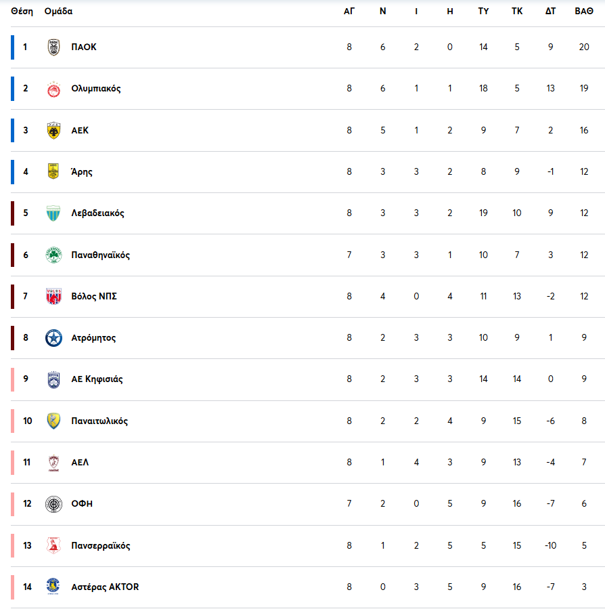Click the Παναιτωλικός team logo
Image resolution: width=605 pixels, height=609 pixels.
pyautogui.click(x=53, y=421)
